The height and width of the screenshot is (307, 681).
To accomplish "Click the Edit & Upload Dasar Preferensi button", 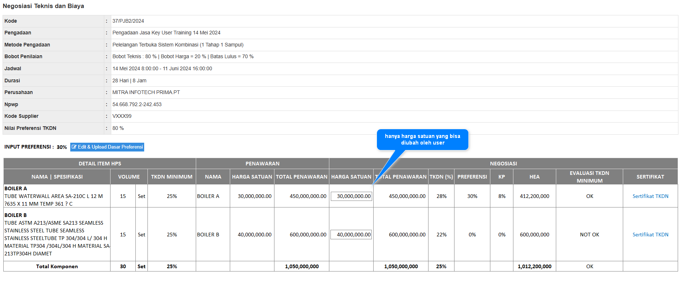I will tap(107, 147).
